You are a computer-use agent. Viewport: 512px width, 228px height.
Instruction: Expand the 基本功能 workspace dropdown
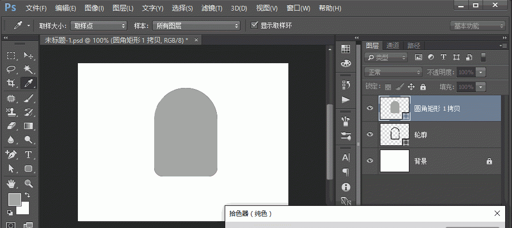point(478,26)
